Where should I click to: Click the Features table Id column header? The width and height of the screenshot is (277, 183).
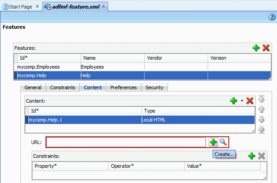(49, 58)
